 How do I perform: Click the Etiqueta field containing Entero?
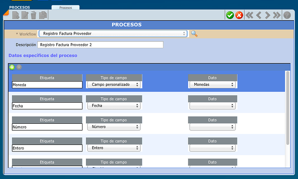(x=47, y=148)
